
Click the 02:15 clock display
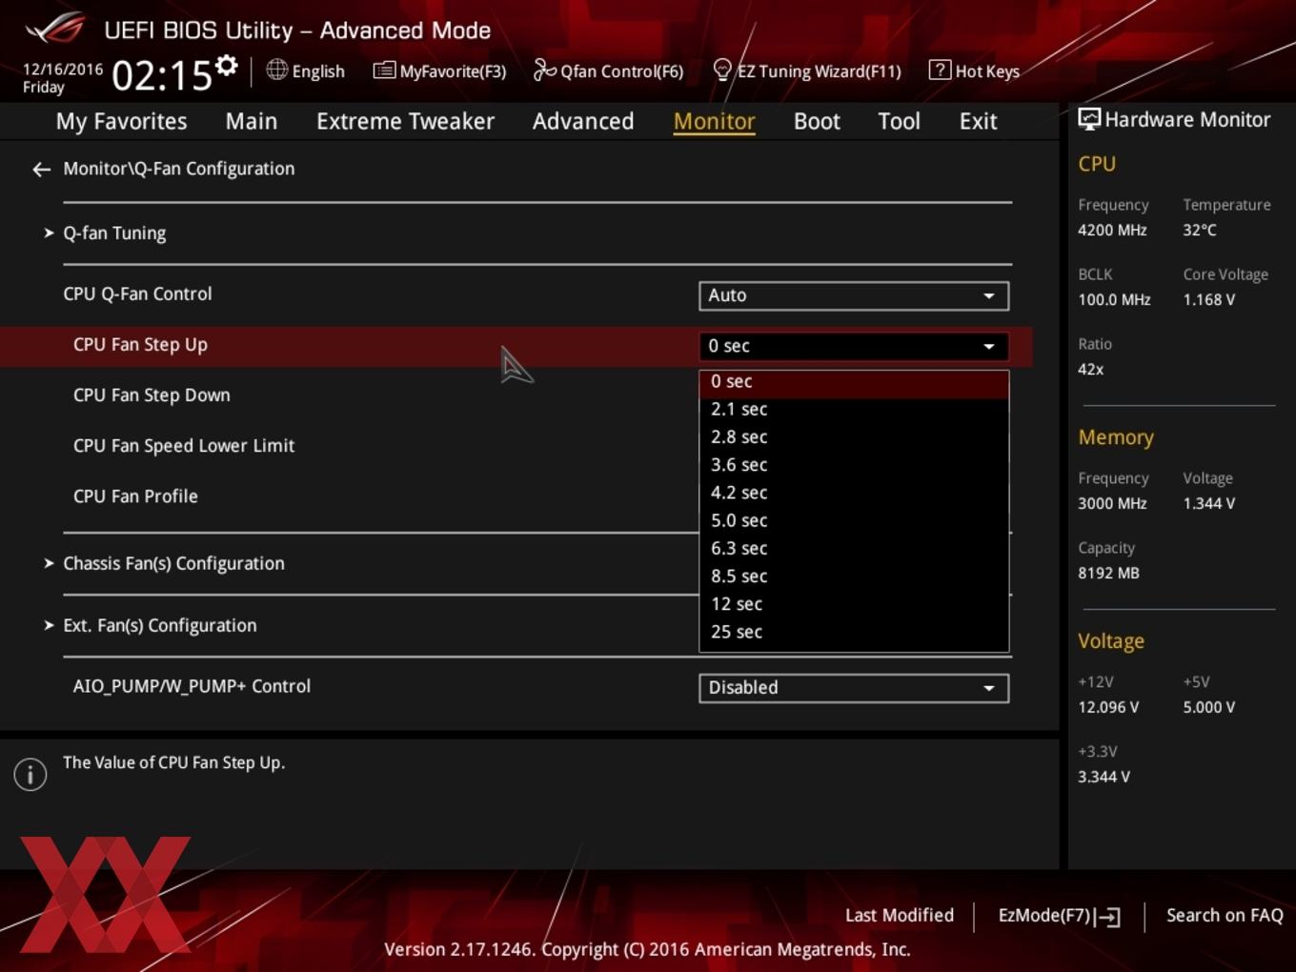(161, 75)
